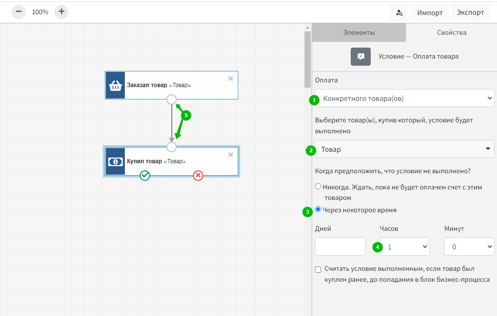497x316 pixels.
Task: Remove the Купил товар block
Action: coord(231,154)
